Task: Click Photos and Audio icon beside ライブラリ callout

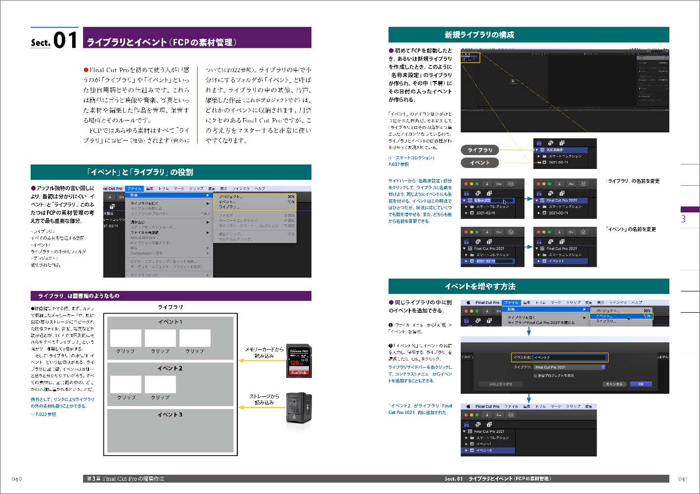Action: [550, 143]
